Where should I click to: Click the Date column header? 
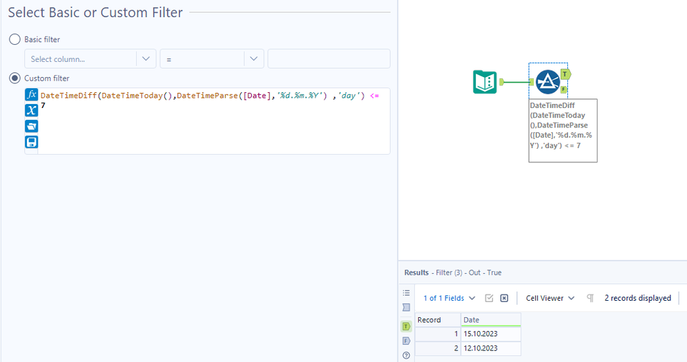[x=491, y=320]
